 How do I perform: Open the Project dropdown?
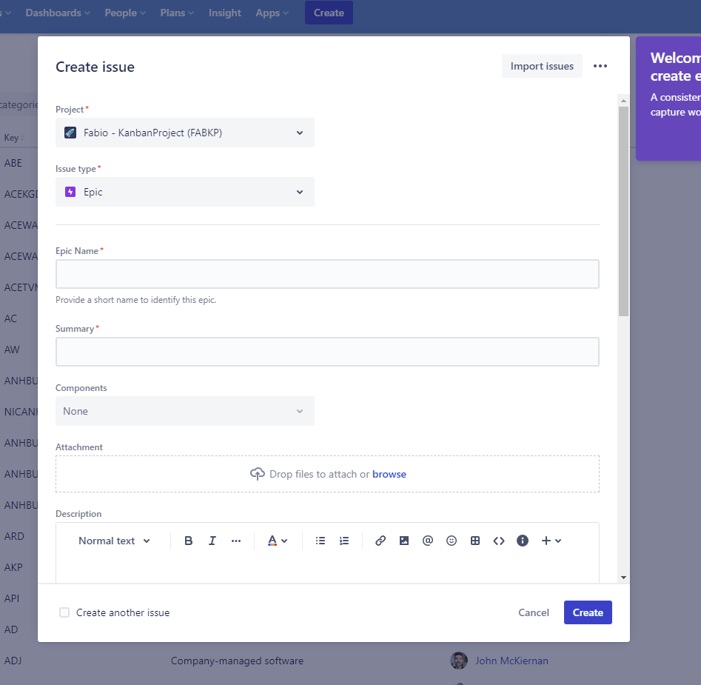tap(184, 133)
